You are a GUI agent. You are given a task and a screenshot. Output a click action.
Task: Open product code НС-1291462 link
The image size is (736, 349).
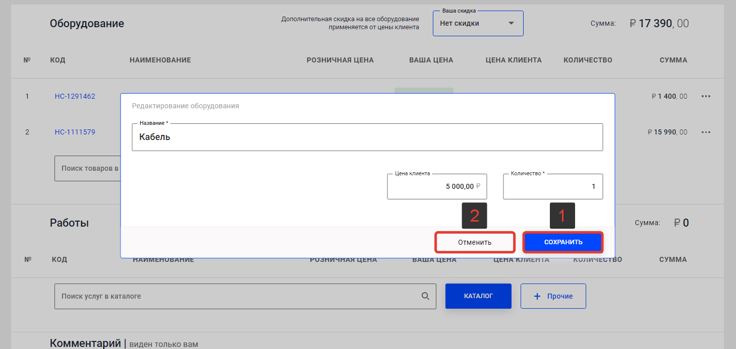[75, 96]
